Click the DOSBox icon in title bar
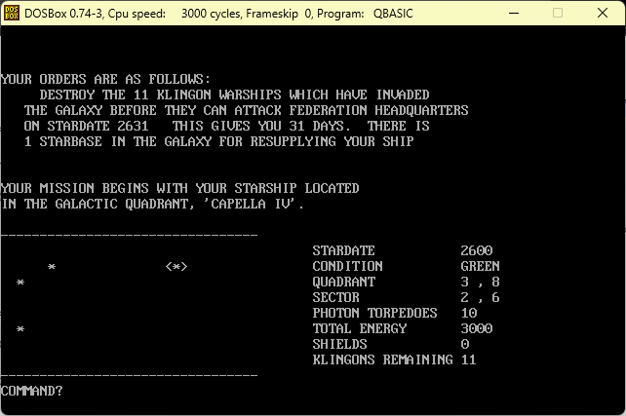The height and width of the screenshot is (416, 626). pos(12,14)
